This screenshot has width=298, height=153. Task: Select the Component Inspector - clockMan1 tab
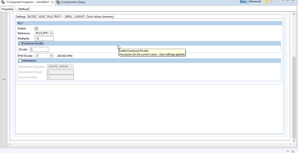27,2
